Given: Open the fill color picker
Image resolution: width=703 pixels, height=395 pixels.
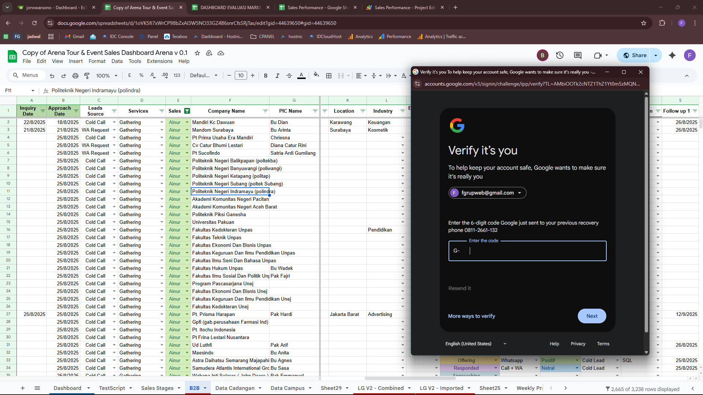Looking at the screenshot, I should pos(316,75).
